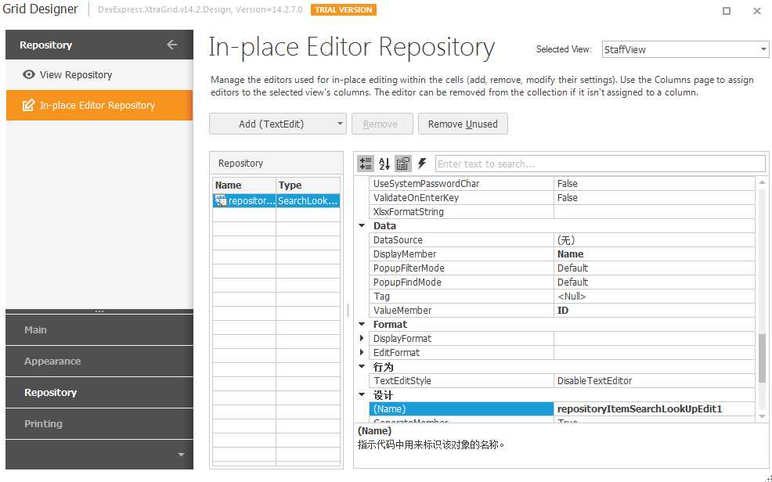Click Remove Unused button
The width and height of the screenshot is (772, 482).
pos(463,124)
